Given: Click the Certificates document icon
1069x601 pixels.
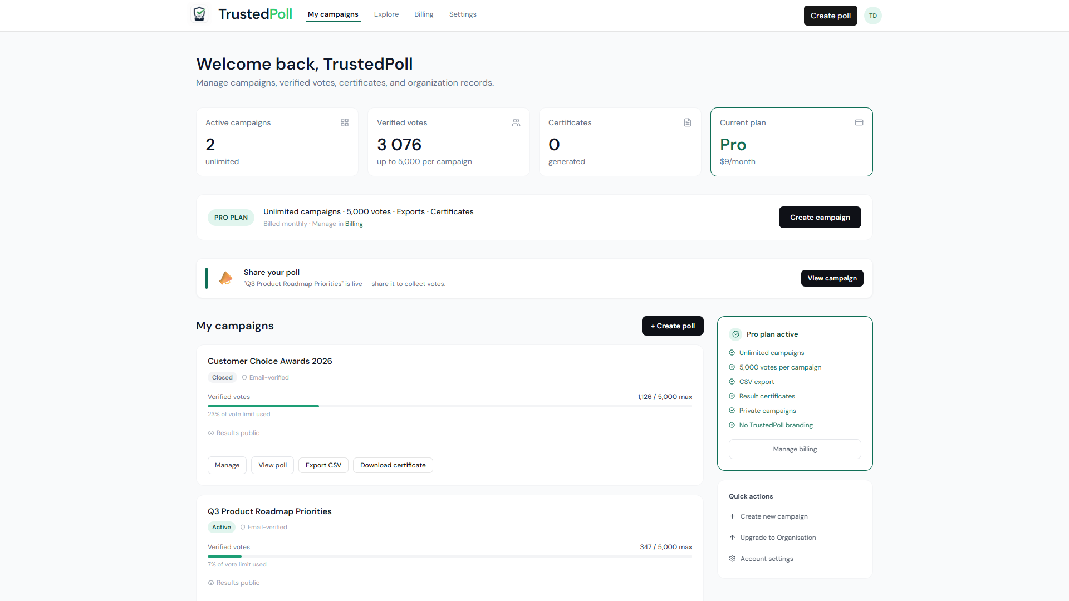Looking at the screenshot, I should coord(688,122).
